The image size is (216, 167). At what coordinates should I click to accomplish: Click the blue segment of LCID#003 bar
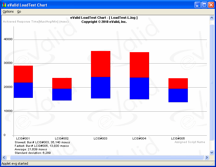[101, 88]
